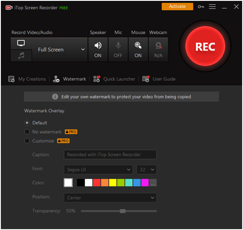Pick the cyan color swatch
Image resolution: width=243 pixels, height=230 pixels.
click(129, 183)
